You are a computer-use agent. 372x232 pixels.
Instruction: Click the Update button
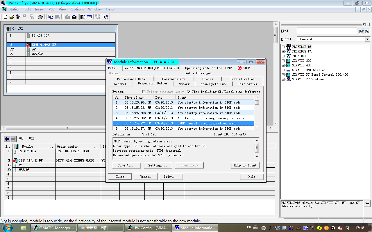coord(145,177)
